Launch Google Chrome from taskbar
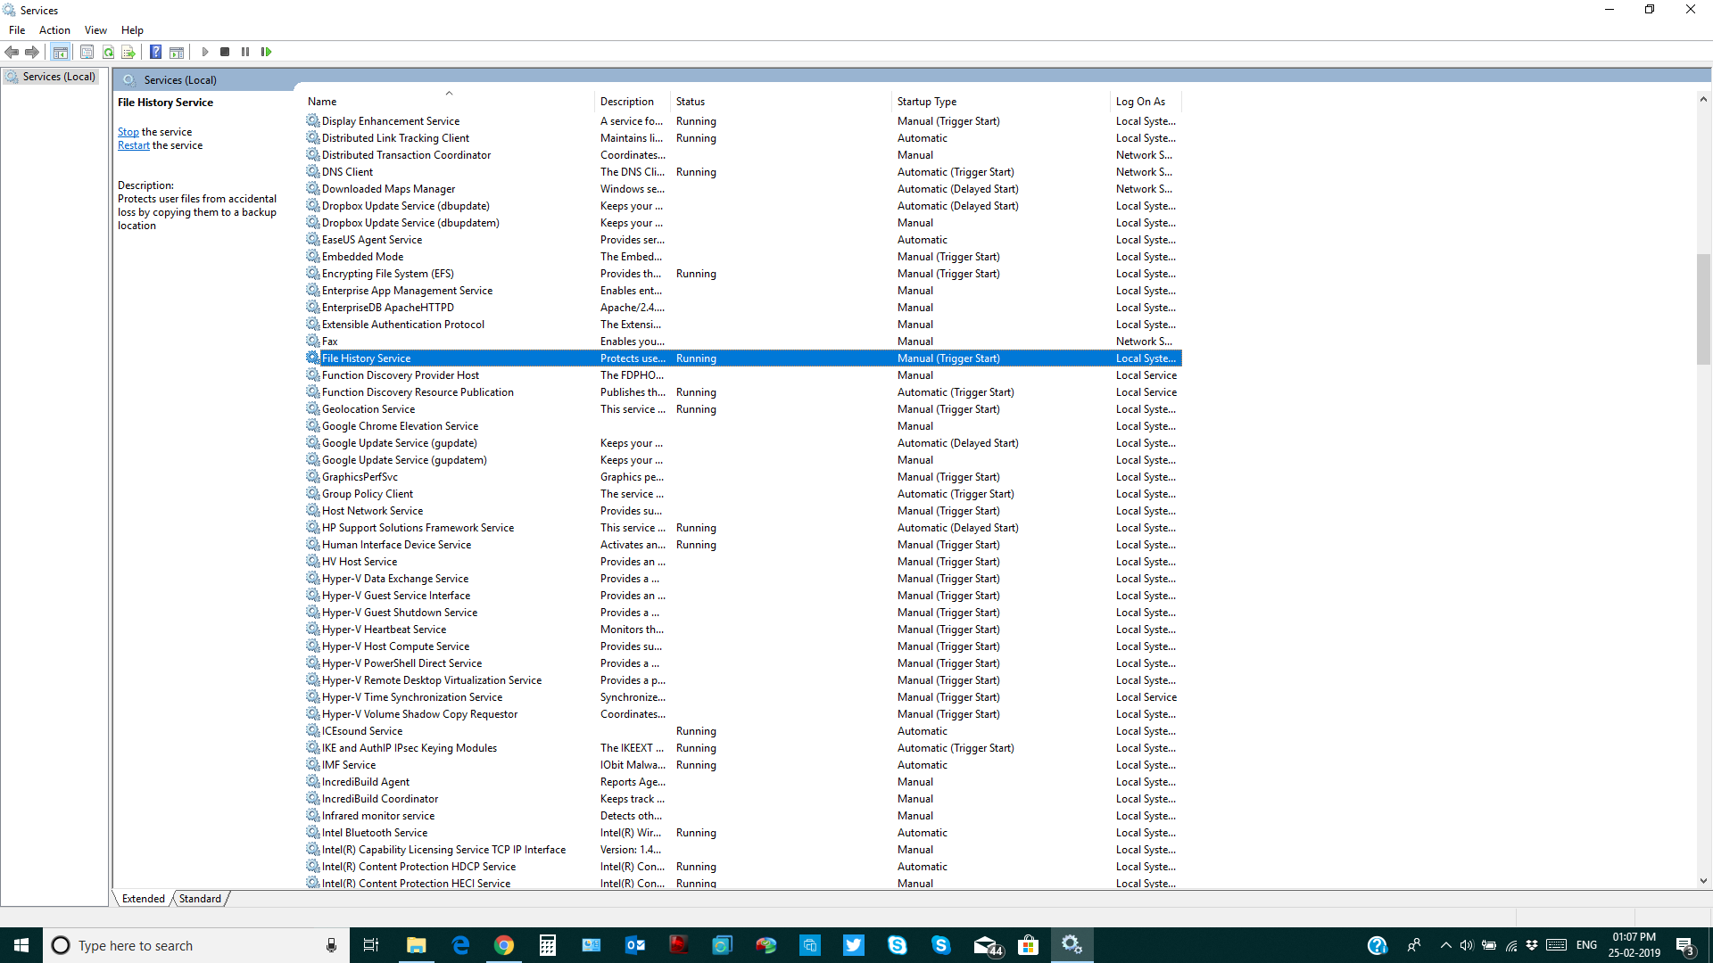Viewport: 1713px width, 963px height. point(504,945)
